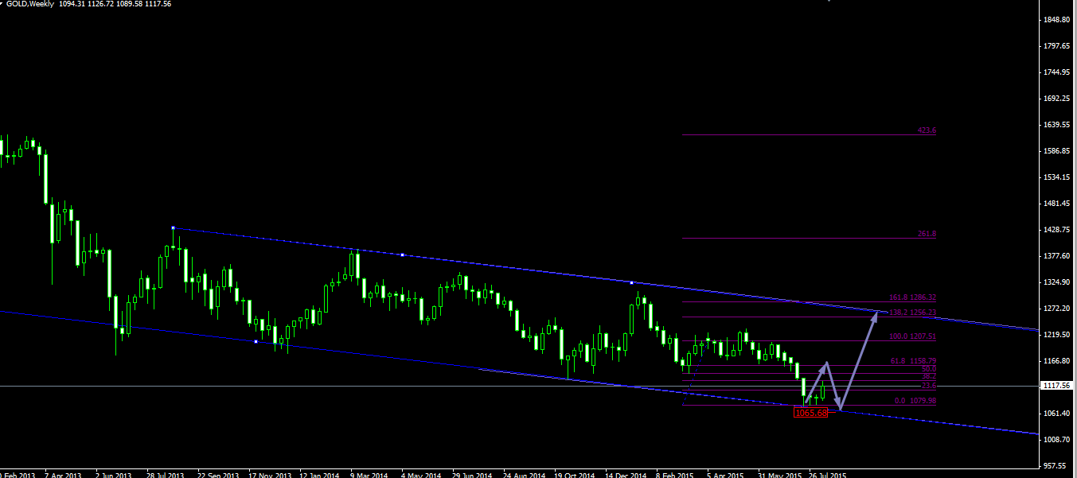The width and height of the screenshot is (1077, 478).
Task: Click the 5 Apr 2015 date label
Action: click(x=726, y=475)
